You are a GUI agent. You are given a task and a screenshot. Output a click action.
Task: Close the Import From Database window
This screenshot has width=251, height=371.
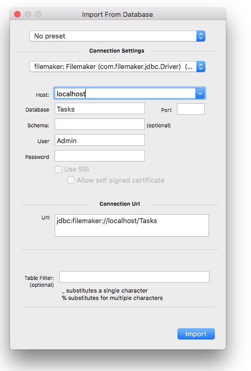(x=17, y=14)
